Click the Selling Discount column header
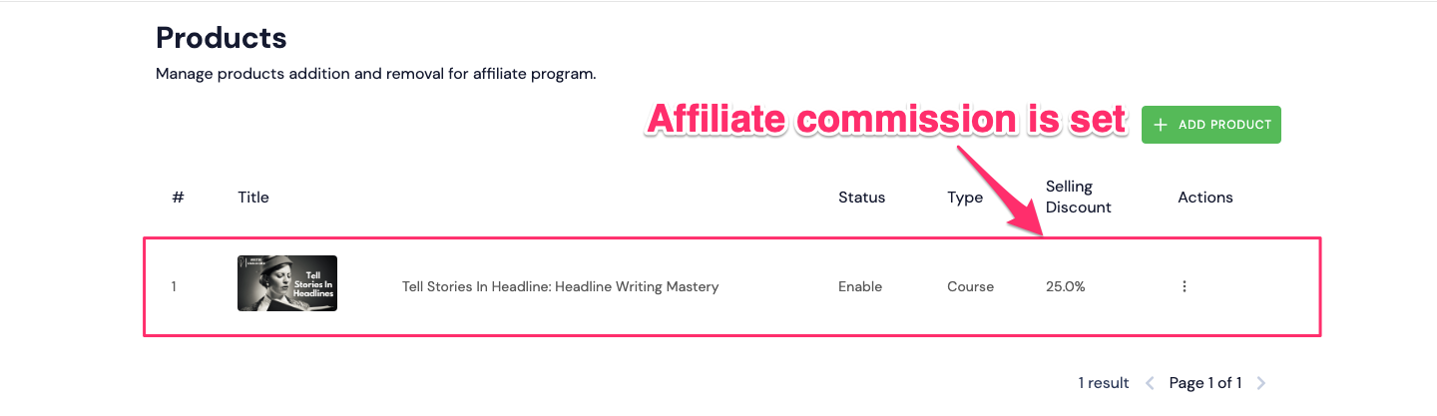 [1079, 197]
